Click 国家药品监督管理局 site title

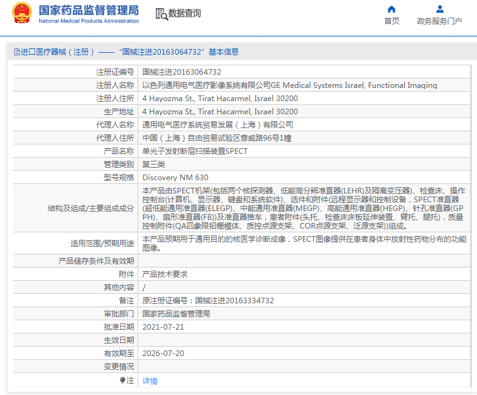(x=89, y=10)
